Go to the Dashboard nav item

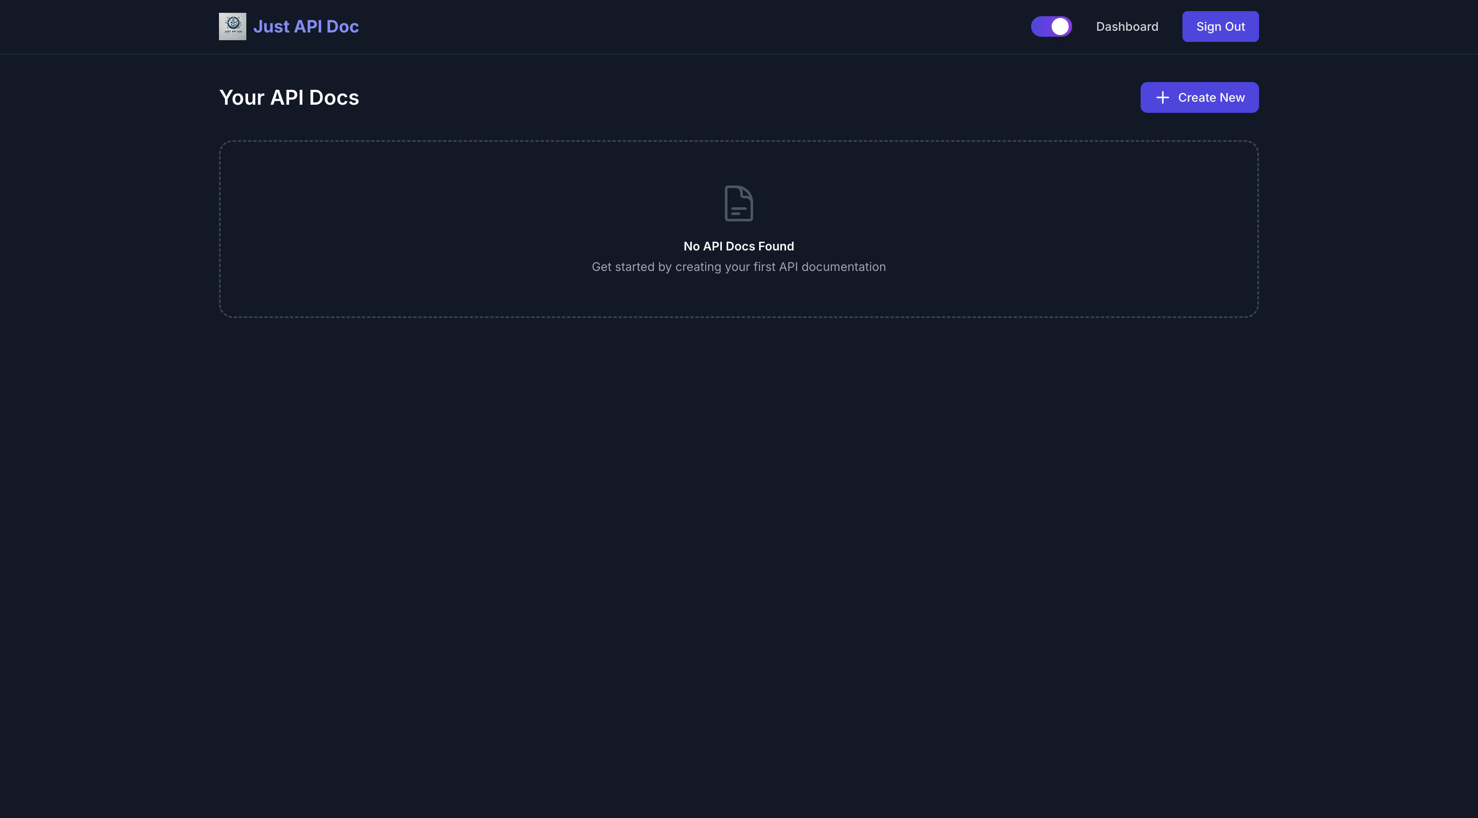(1127, 26)
